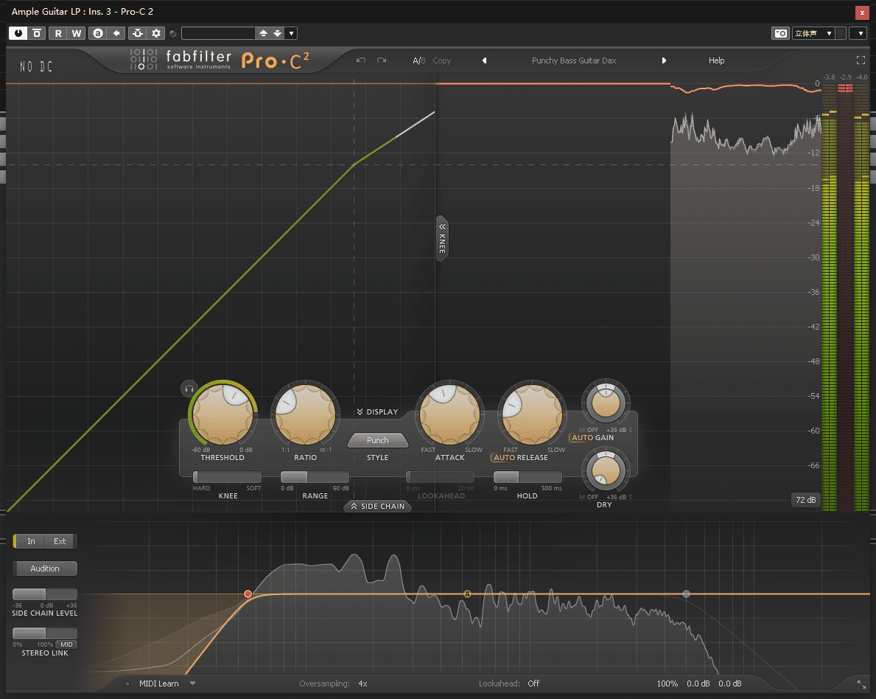The image size is (876, 699).
Task: Click MIDI Learn button
Action: point(159,684)
